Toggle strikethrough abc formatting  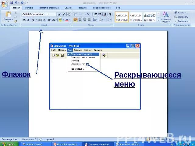(x=40, y=20)
